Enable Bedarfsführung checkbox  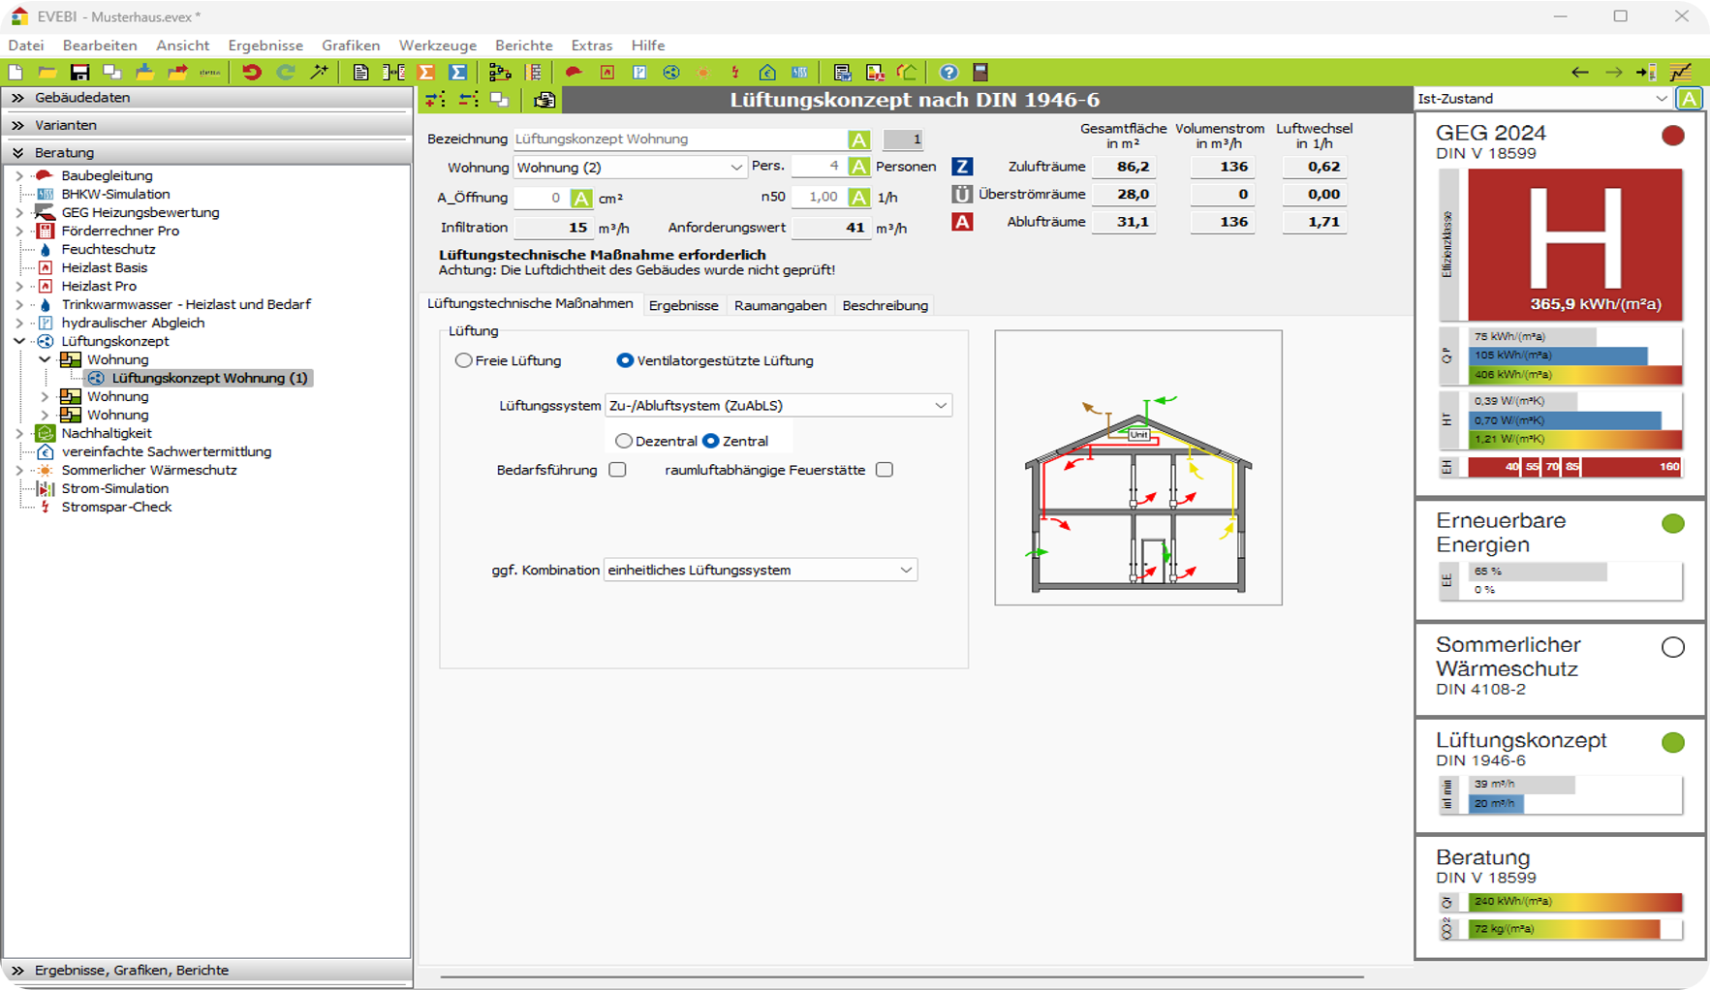point(617,470)
